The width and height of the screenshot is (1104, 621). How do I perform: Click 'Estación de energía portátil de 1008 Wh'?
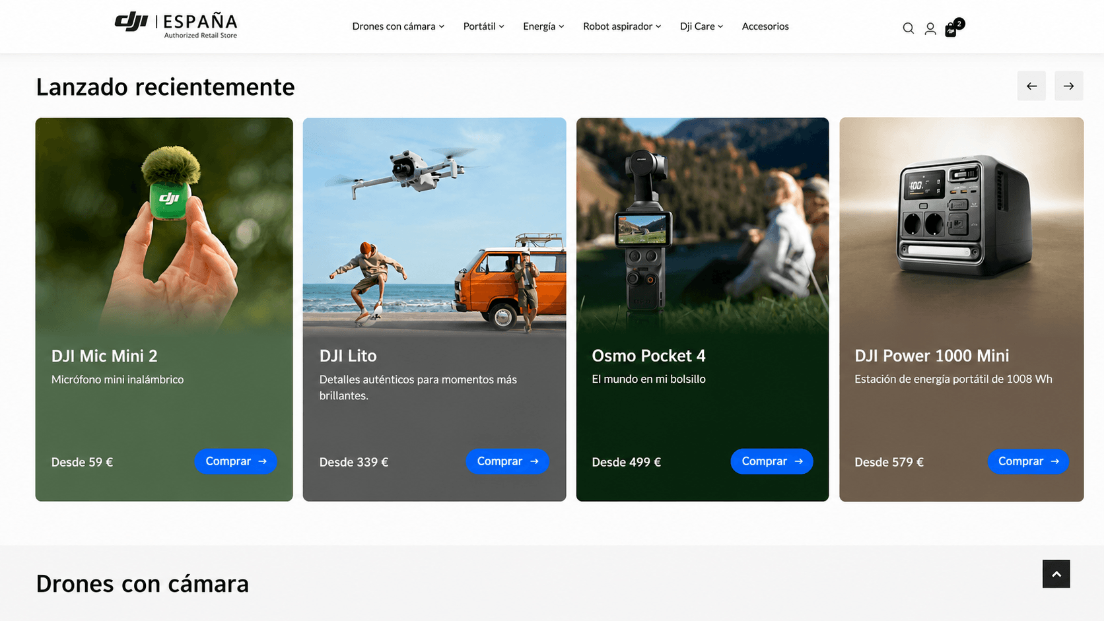(953, 379)
